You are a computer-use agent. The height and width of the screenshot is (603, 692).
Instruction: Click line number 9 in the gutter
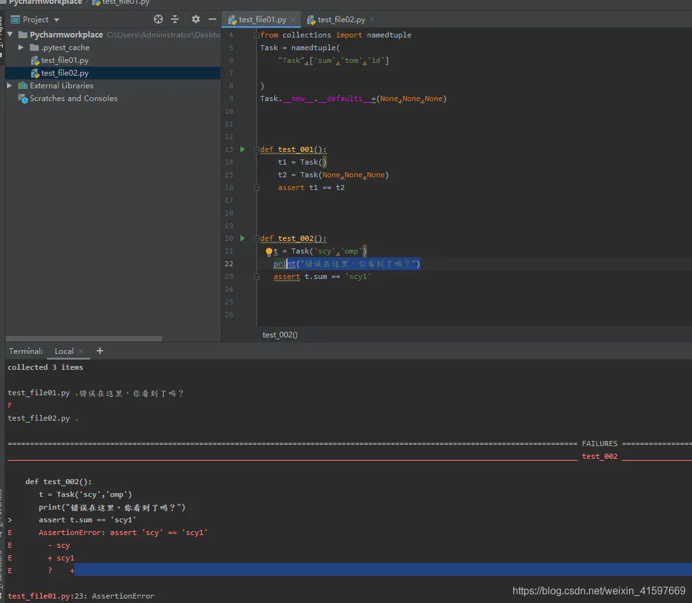point(231,98)
